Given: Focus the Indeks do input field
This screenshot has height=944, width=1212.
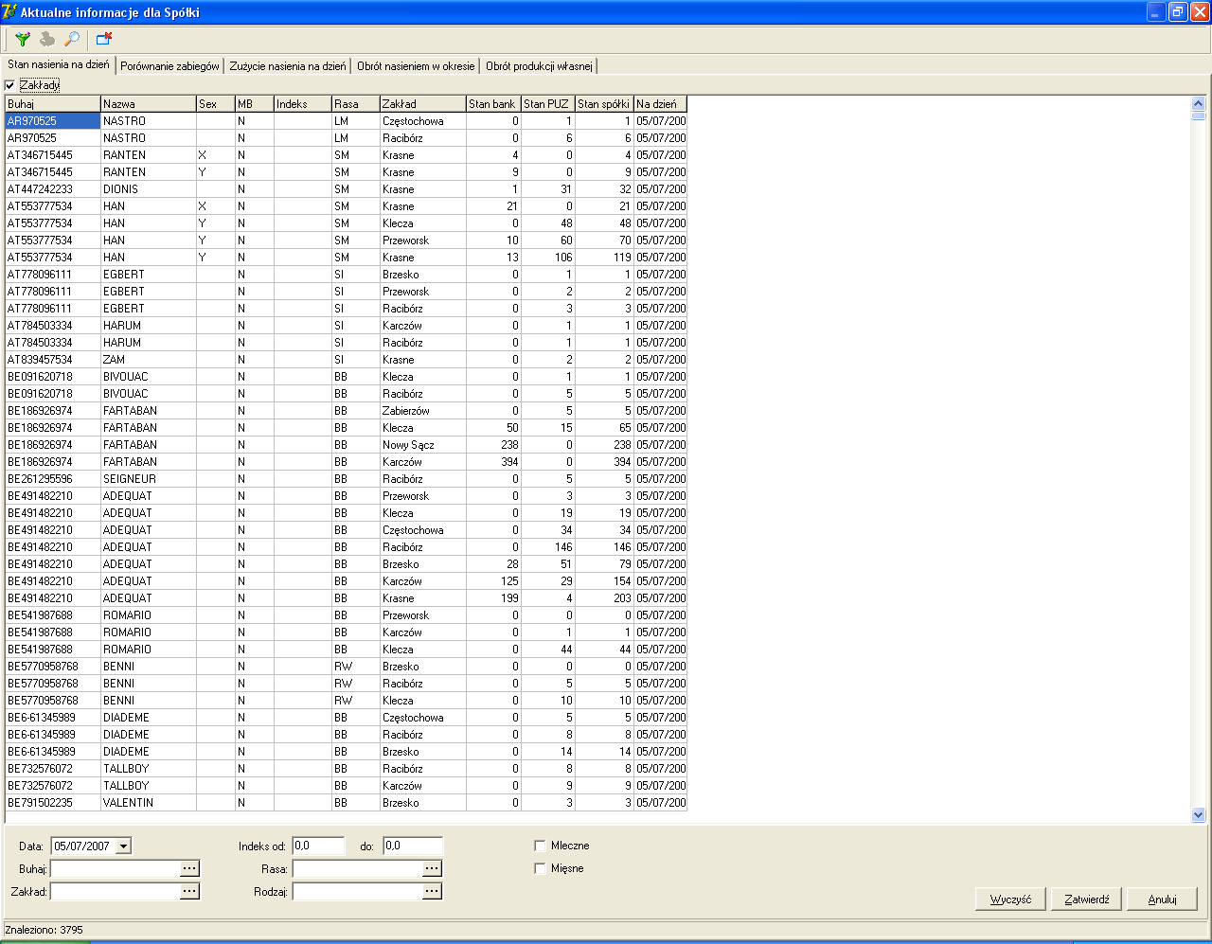Looking at the screenshot, I should coord(413,846).
